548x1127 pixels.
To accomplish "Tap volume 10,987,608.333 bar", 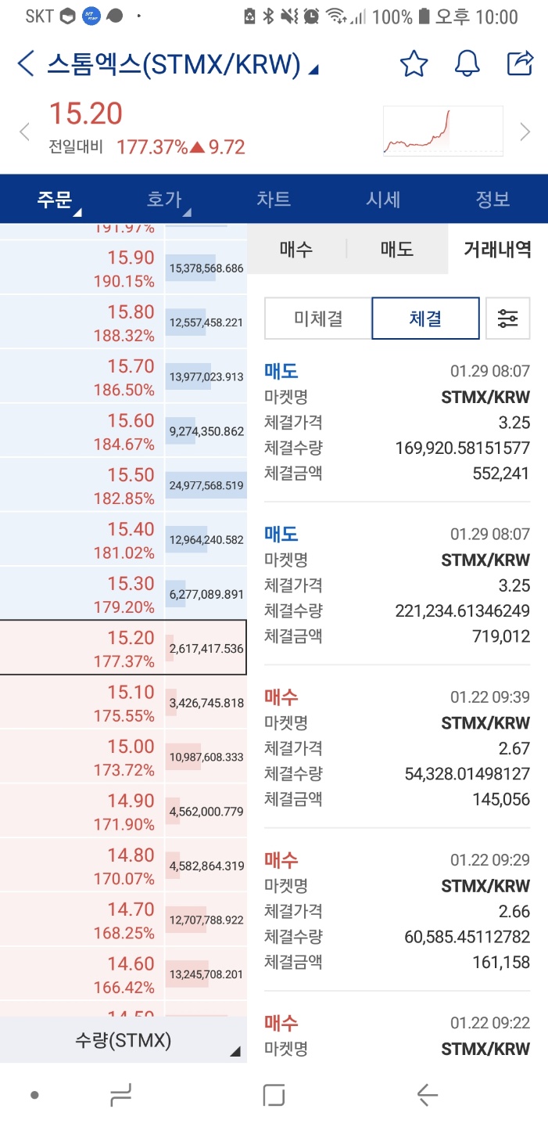I will coord(206,757).
